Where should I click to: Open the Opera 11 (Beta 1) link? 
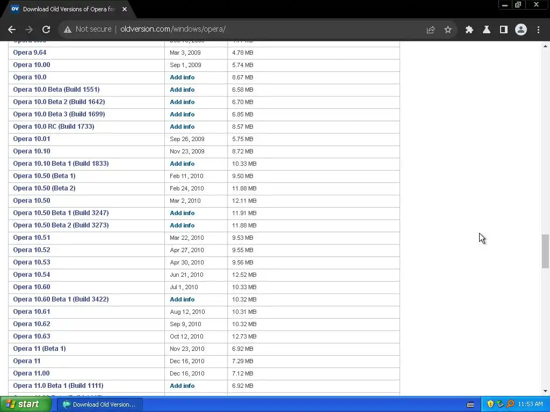point(39,349)
